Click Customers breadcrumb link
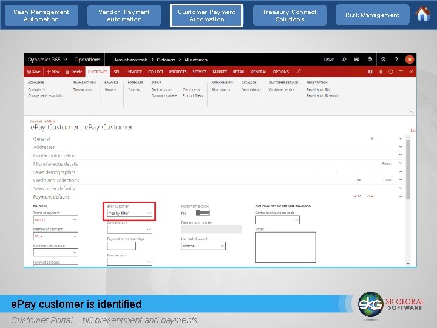Screen dimensions: 437x328 [166, 60]
